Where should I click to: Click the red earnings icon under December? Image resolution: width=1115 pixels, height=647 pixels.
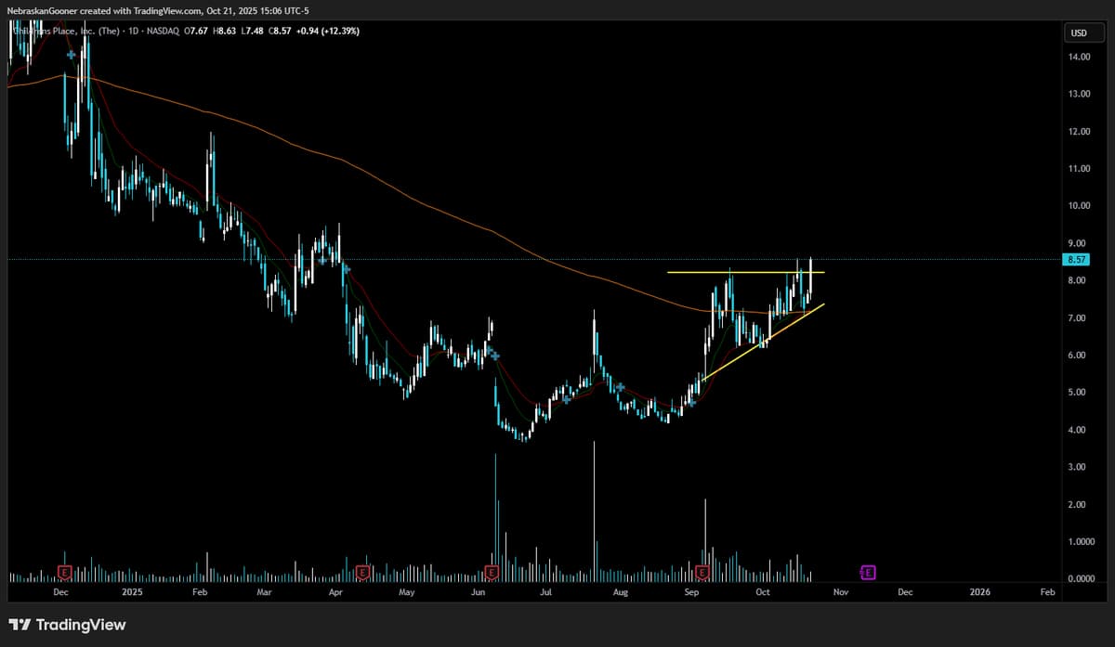coord(63,573)
